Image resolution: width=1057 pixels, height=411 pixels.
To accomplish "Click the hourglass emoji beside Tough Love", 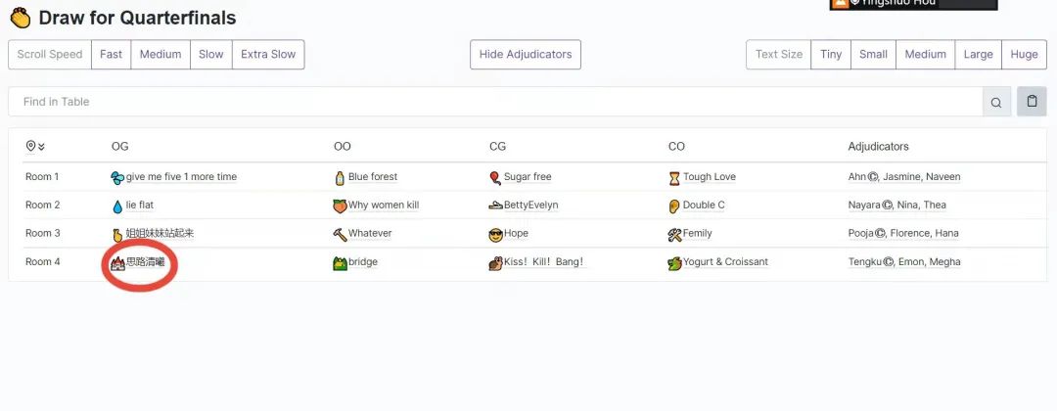I will tap(674, 178).
